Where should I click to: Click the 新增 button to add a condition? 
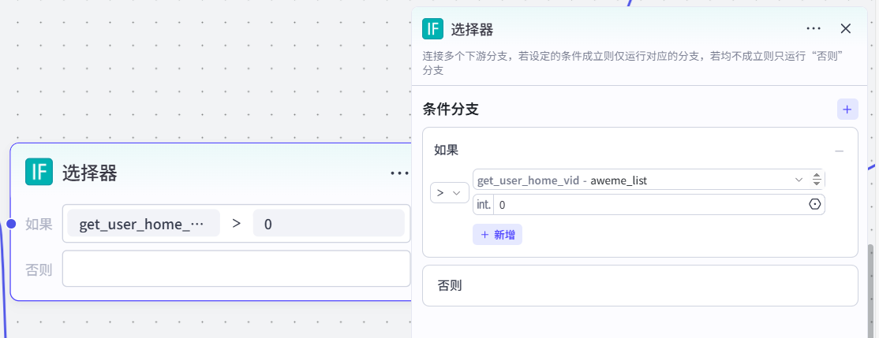coord(497,234)
